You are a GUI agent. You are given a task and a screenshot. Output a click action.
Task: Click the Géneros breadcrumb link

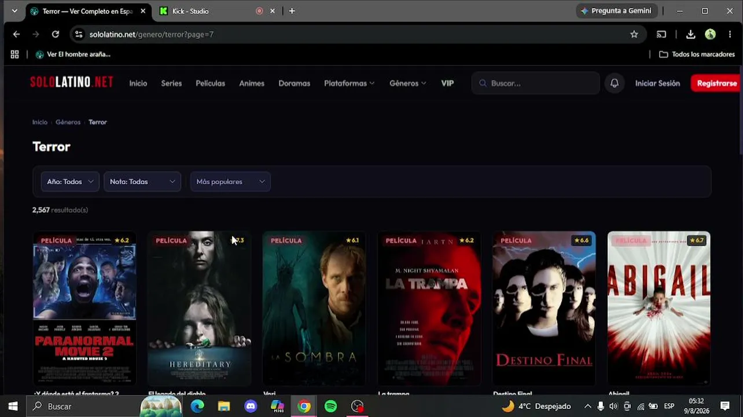(x=68, y=122)
